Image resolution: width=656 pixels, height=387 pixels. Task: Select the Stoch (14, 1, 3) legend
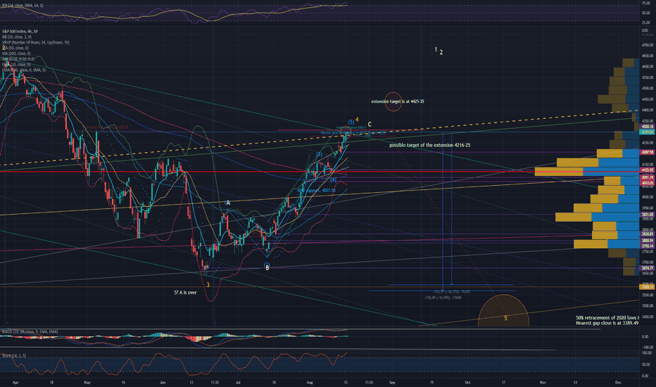pyautogui.click(x=14, y=355)
